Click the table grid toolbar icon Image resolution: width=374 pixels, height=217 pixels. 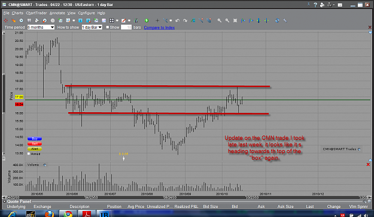point(29,20)
